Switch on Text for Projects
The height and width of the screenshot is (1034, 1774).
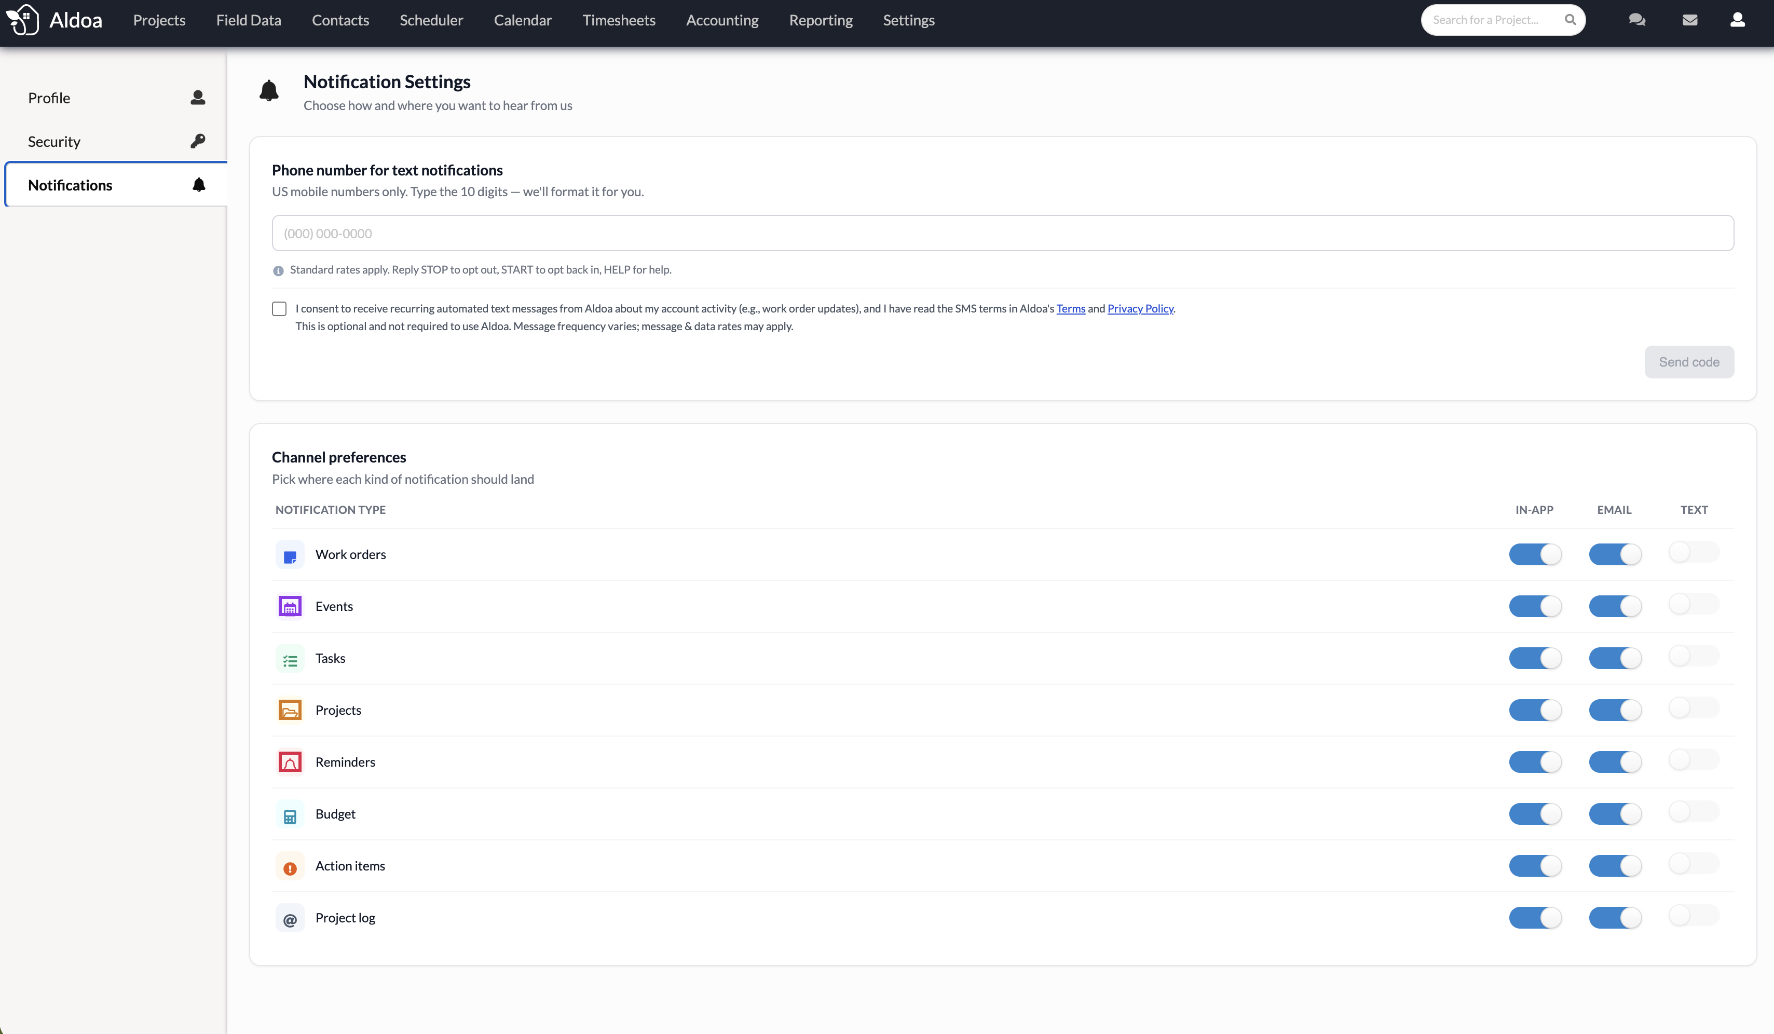(x=1694, y=708)
